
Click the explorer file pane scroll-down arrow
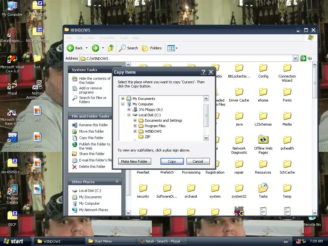315,213
